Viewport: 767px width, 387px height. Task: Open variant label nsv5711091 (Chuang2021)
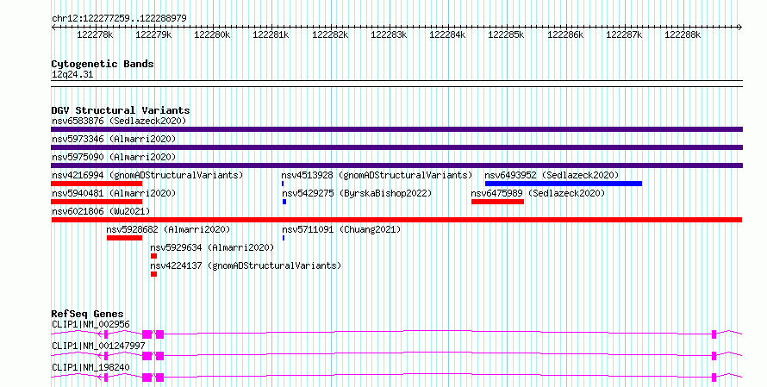point(341,229)
